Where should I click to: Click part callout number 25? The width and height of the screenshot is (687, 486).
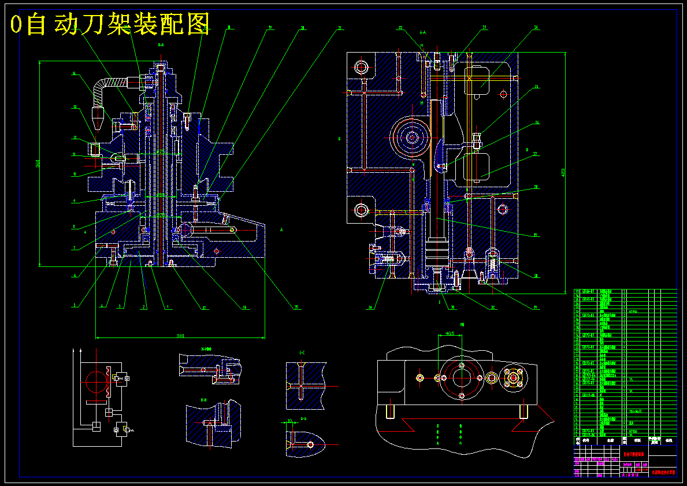[x=536, y=87]
